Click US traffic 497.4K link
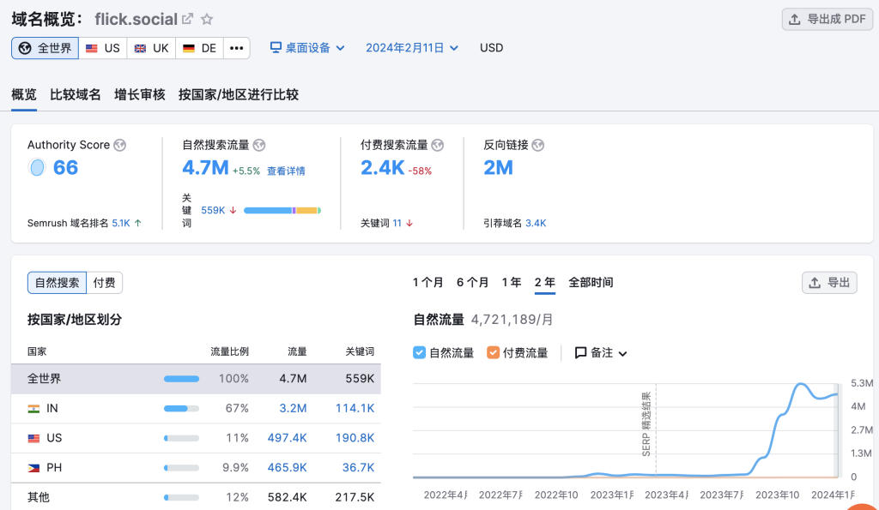This screenshot has height=510, width=879. [x=287, y=438]
